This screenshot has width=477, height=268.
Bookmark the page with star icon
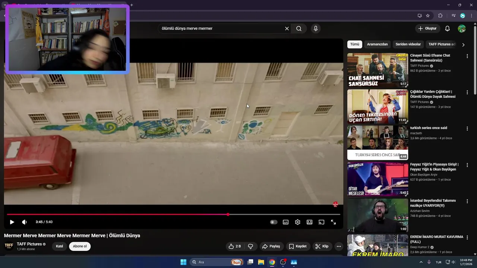coord(428,16)
